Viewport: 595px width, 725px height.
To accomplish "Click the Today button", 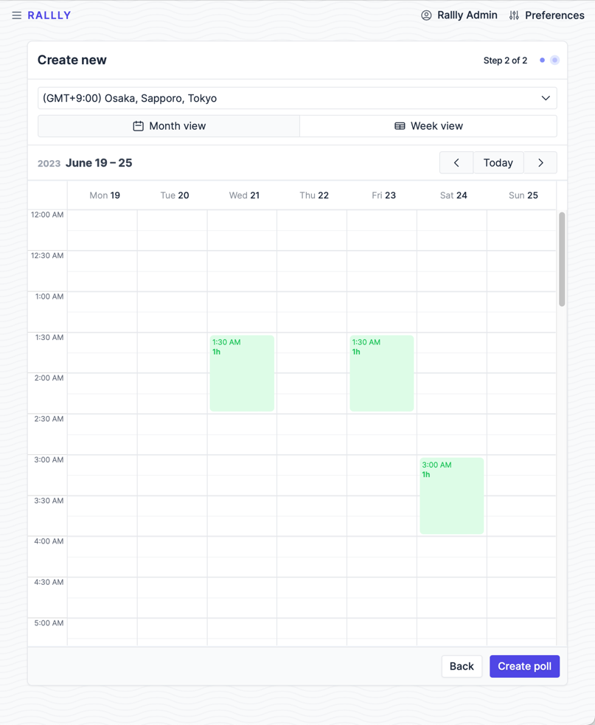I will (x=498, y=163).
